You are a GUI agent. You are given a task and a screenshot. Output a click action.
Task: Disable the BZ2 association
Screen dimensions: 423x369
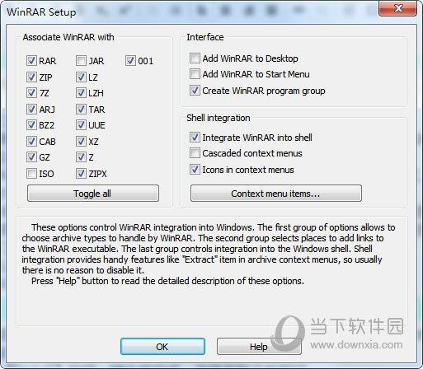(x=31, y=125)
